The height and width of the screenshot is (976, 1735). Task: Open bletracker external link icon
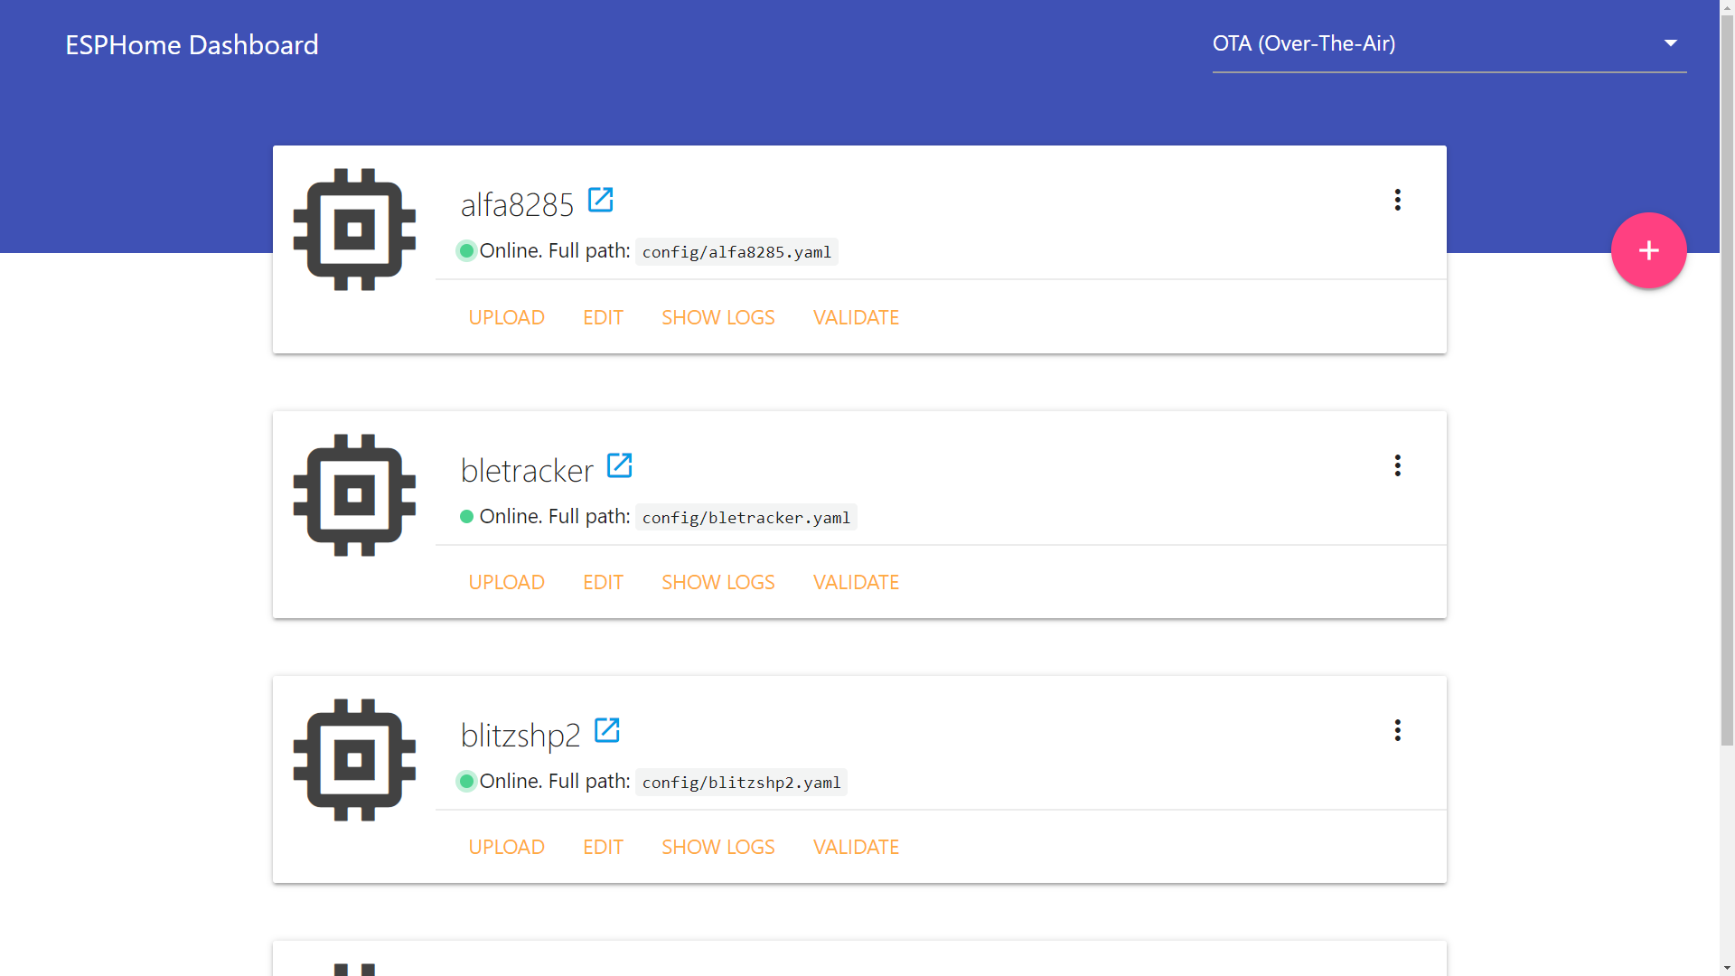coord(619,465)
